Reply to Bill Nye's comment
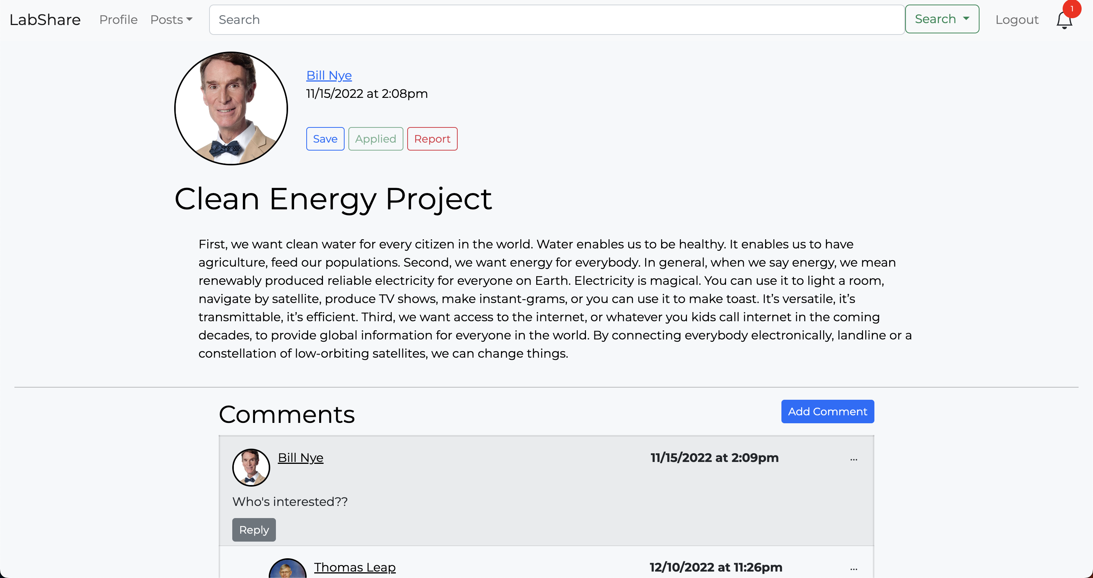The image size is (1093, 578). click(x=254, y=530)
